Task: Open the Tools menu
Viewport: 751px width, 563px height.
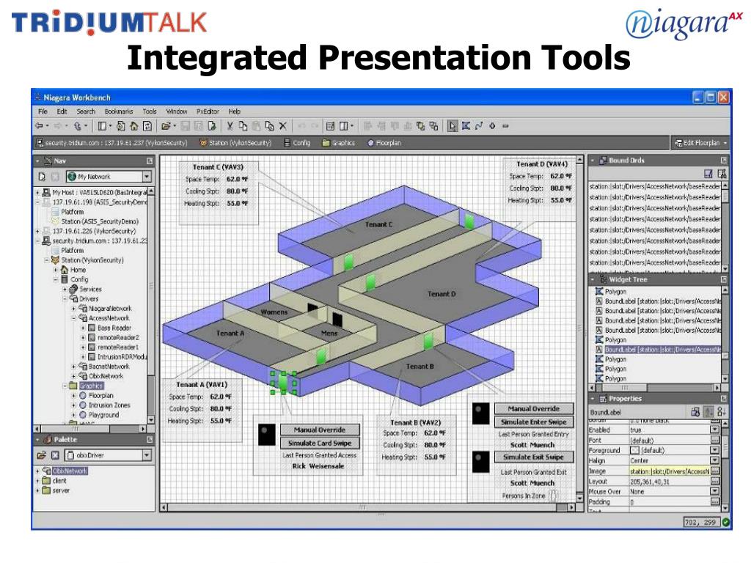Action: click(x=150, y=111)
